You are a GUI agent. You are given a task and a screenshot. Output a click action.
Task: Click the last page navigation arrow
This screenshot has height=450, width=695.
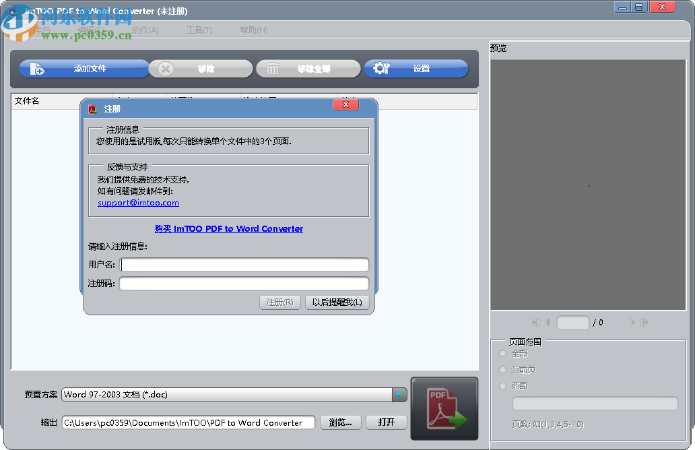[644, 322]
